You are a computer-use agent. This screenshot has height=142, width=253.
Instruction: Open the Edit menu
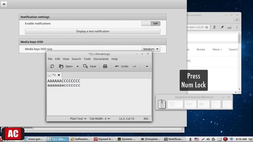coord(57,59)
